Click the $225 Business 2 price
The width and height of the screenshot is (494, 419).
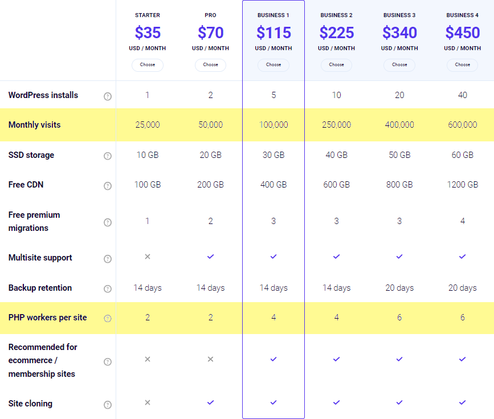click(337, 32)
